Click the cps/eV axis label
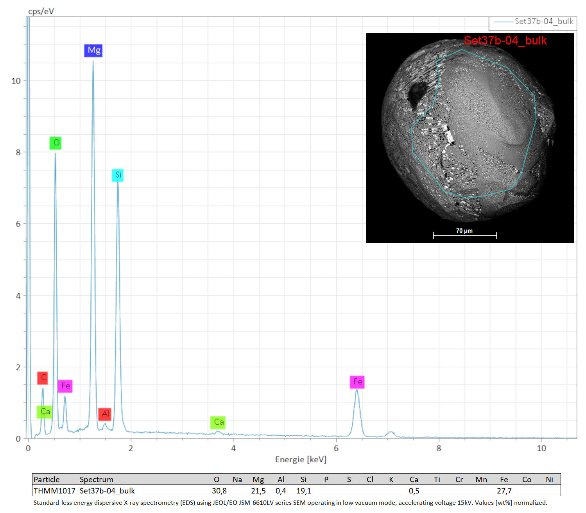Viewport: 586px width, 513px height. [41, 11]
